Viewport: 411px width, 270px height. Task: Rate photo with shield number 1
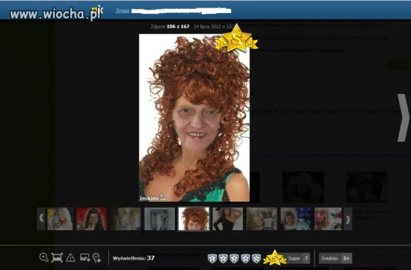pyautogui.click(x=212, y=258)
